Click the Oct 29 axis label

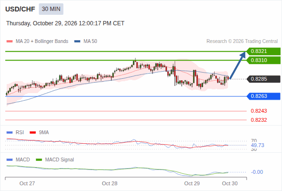(x=192, y=183)
